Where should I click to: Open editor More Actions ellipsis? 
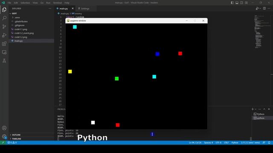269,8
